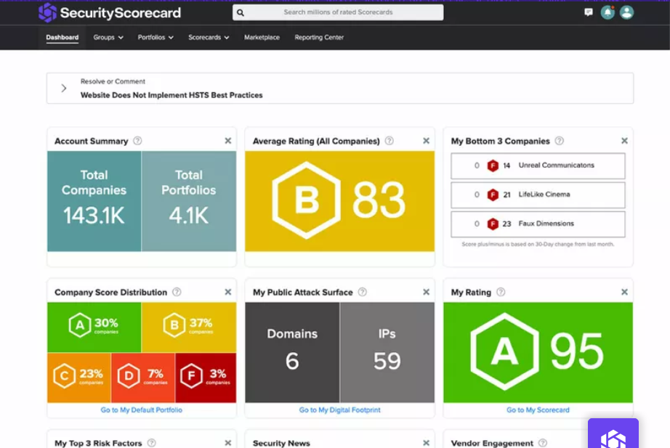The image size is (670, 448).
Task: Expand the Groups dropdown menu
Action: (x=108, y=37)
